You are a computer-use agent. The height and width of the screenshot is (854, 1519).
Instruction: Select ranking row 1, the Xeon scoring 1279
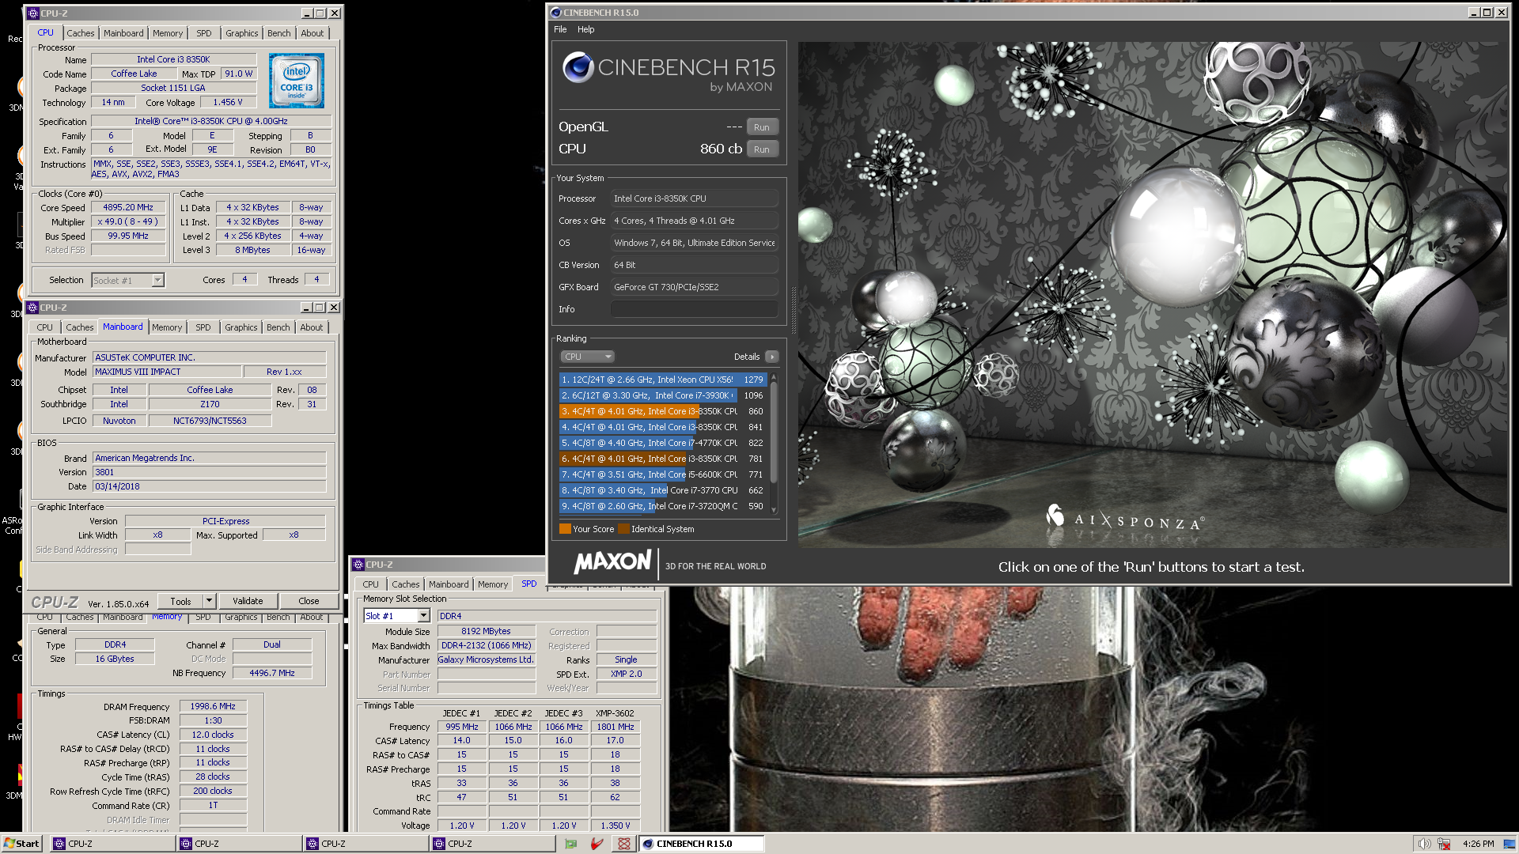(663, 380)
